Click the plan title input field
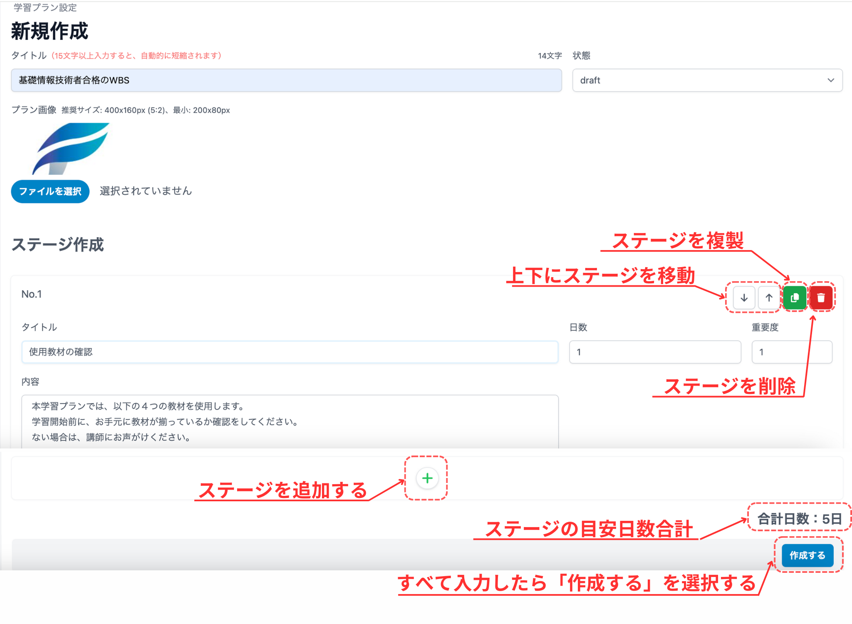Viewport: 852px width, 624px height. [286, 80]
